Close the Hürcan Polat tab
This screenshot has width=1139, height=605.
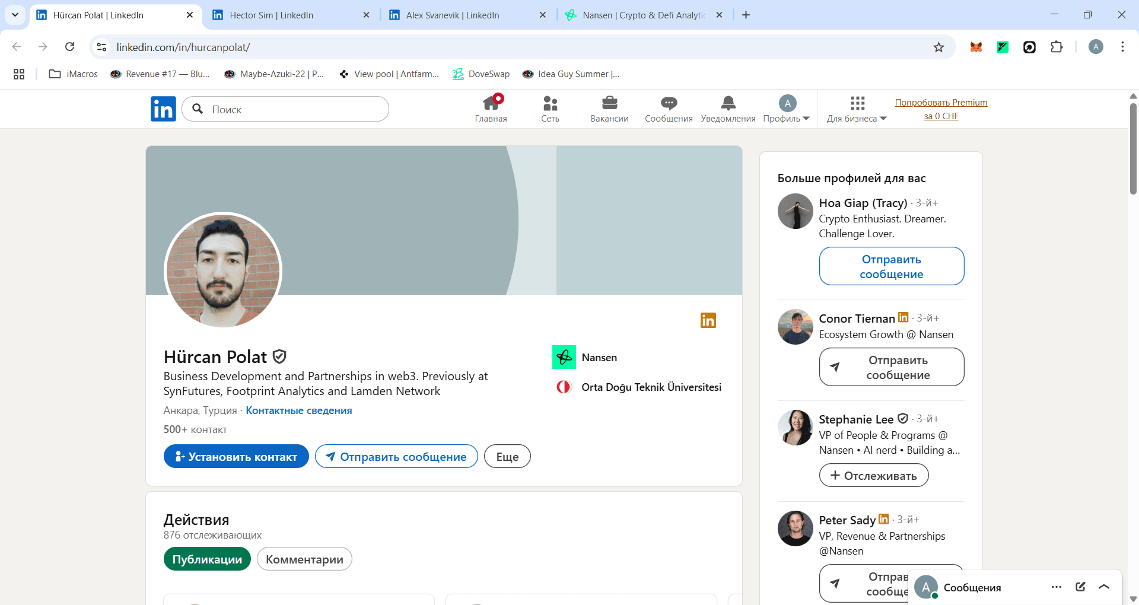[190, 15]
